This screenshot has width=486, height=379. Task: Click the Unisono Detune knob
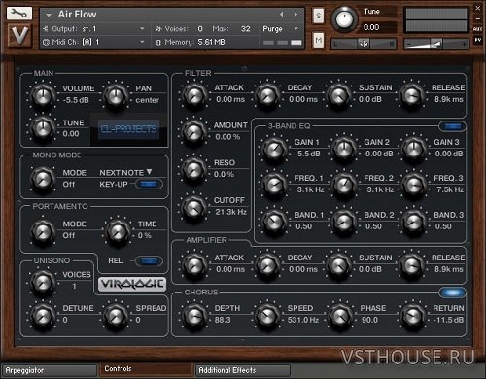pyautogui.click(x=43, y=316)
